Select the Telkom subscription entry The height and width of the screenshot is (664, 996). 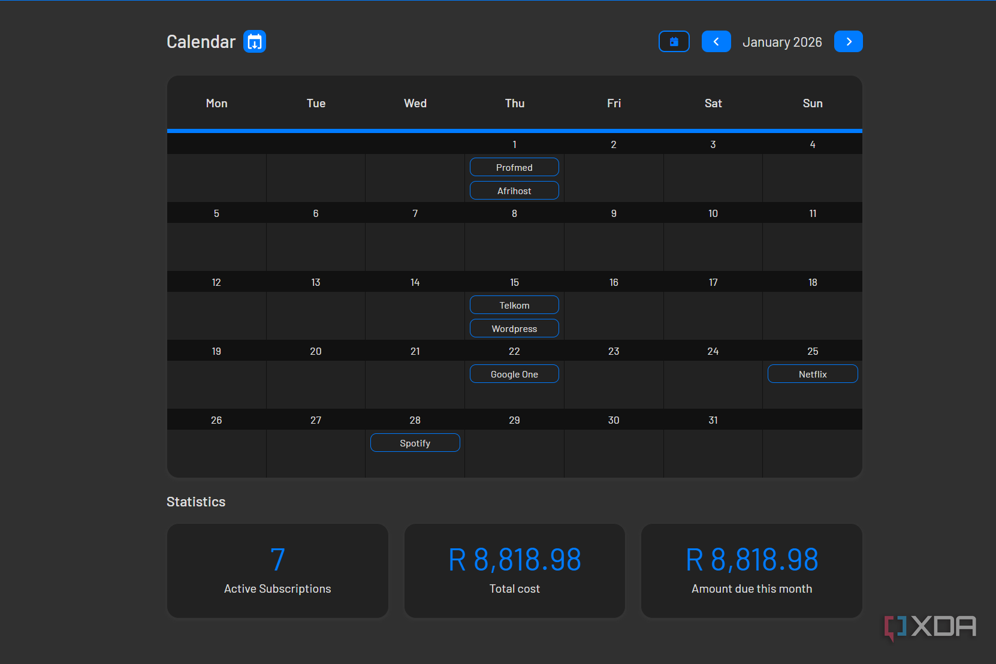(x=514, y=305)
